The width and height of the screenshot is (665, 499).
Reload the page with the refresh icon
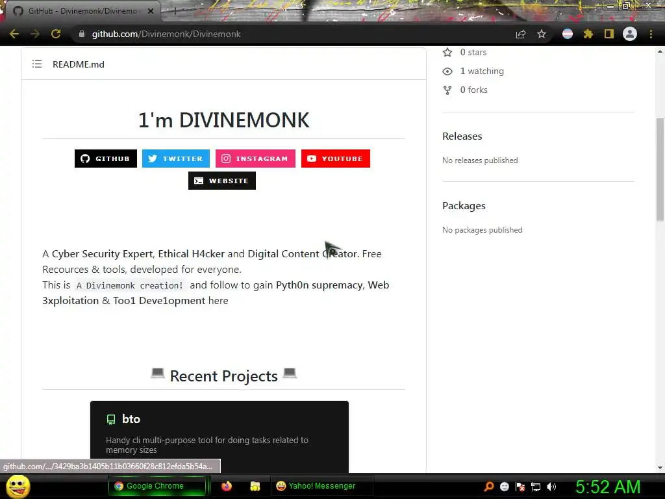click(x=56, y=34)
